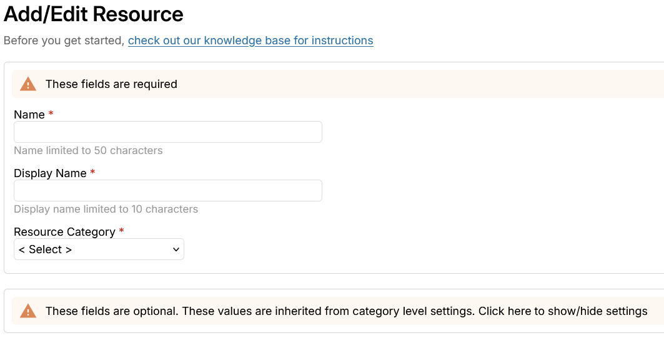664x338 pixels.
Task: Click the chevron arrow of the category dropdown
Action: [176, 249]
